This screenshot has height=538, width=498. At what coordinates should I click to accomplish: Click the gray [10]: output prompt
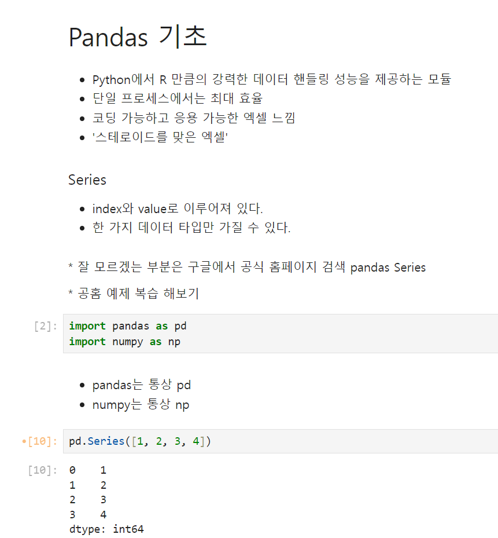(x=42, y=470)
